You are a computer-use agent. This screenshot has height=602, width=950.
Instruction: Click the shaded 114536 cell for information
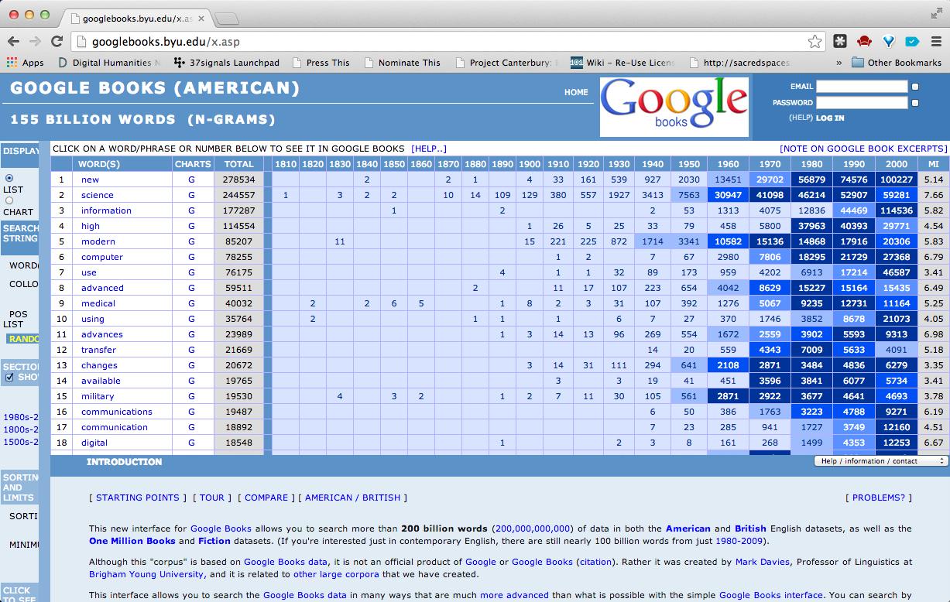point(896,210)
